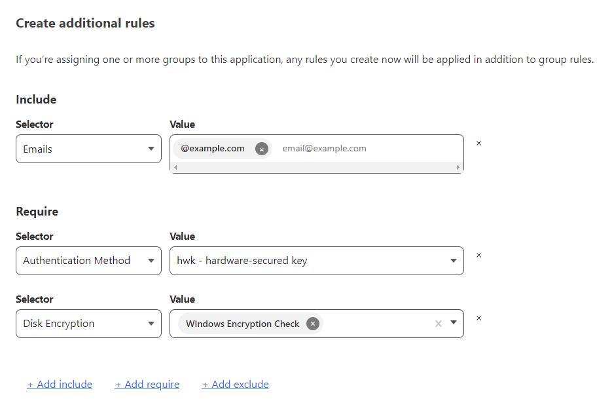Click the Add require link
Image resolution: width=612 pixels, height=399 pixels.
pos(147,385)
